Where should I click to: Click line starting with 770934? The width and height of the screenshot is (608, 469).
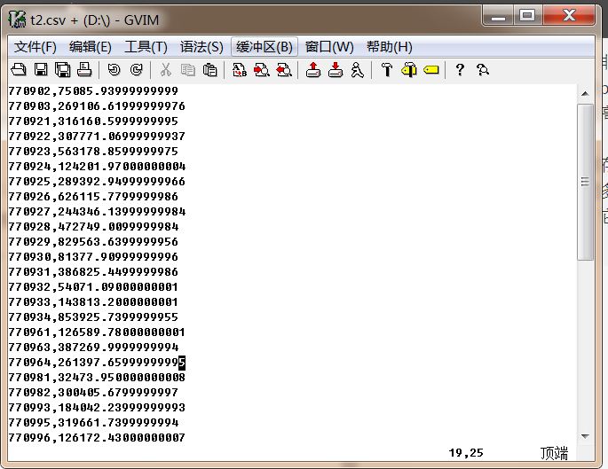click(x=93, y=317)
